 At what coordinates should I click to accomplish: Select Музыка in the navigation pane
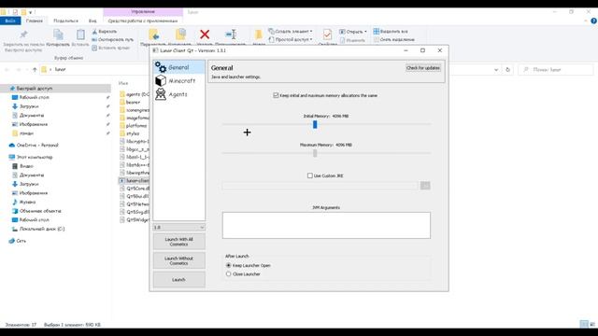[27, 202]
